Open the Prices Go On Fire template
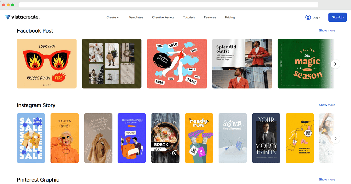The height and width of the screenshot is (184, 351). tap(46, 64)
